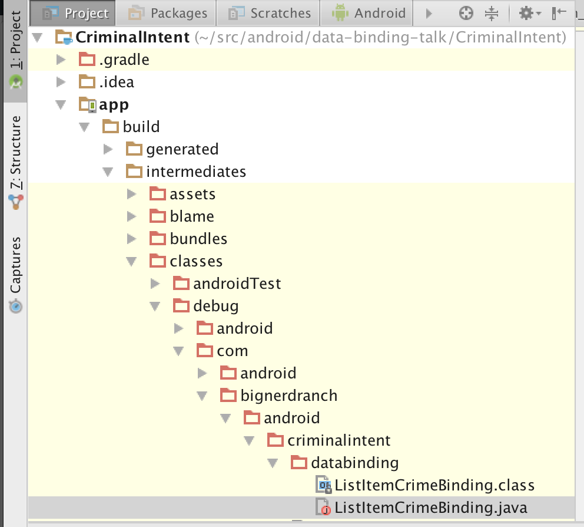This screenshot has width=584, height=527.
Task: Show more view tabs arrow
Action: 429,14
